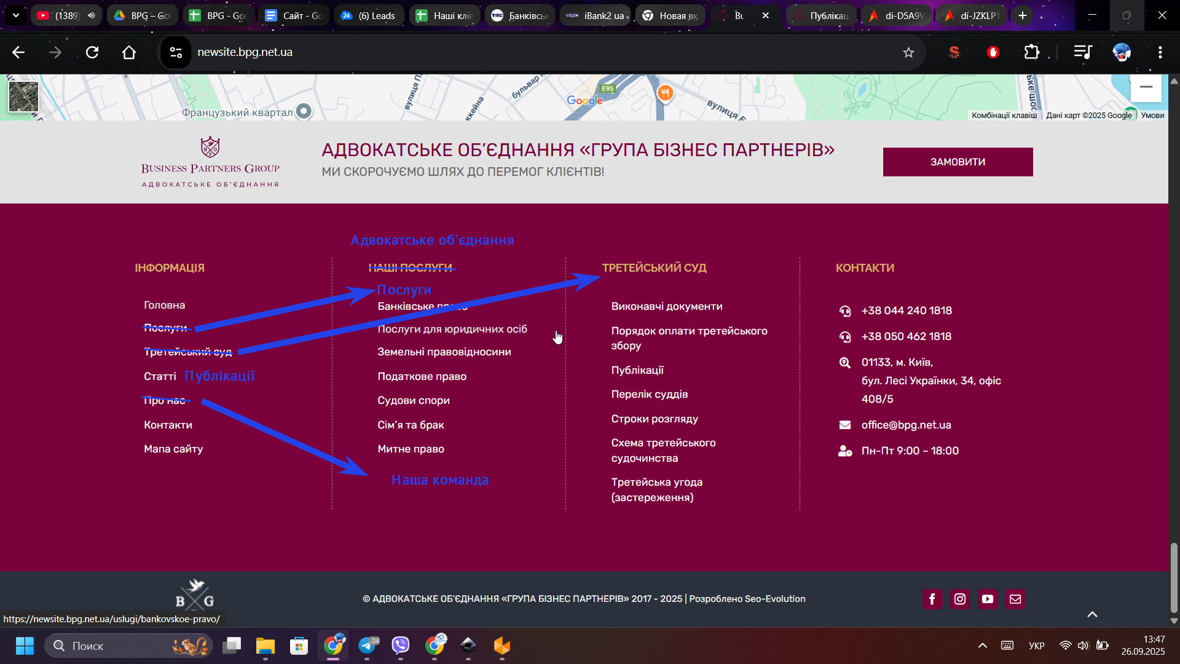Open the Перелік суддів link
The image size is (1180, 664).
(x=650, y=394)
